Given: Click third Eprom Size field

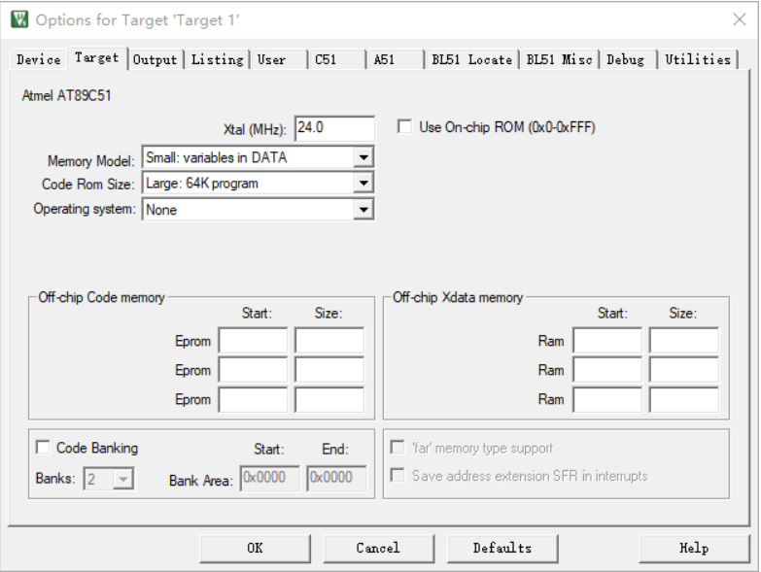Looking at the screenshot, I should click(329, 400).
